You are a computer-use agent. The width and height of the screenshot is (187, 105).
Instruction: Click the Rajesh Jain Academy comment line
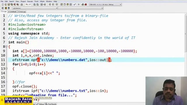coord(72,38)
